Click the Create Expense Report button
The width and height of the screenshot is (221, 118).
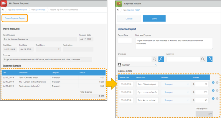(15, 18)
